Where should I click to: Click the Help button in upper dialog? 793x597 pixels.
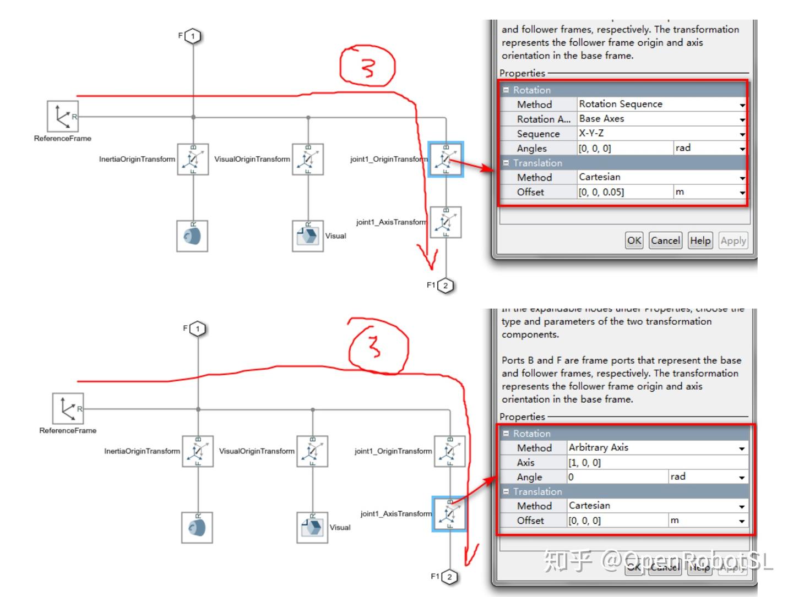700,240
